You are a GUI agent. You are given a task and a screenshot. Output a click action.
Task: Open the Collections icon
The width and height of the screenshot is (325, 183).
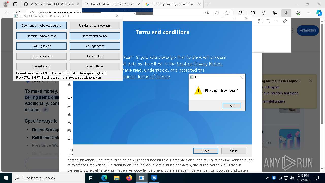(x=275, y=13)
